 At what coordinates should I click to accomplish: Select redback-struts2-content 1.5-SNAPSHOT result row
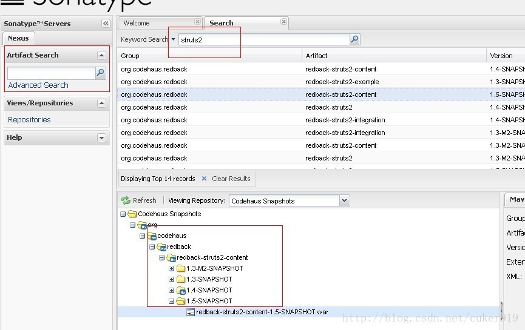(x=321, y=94)
